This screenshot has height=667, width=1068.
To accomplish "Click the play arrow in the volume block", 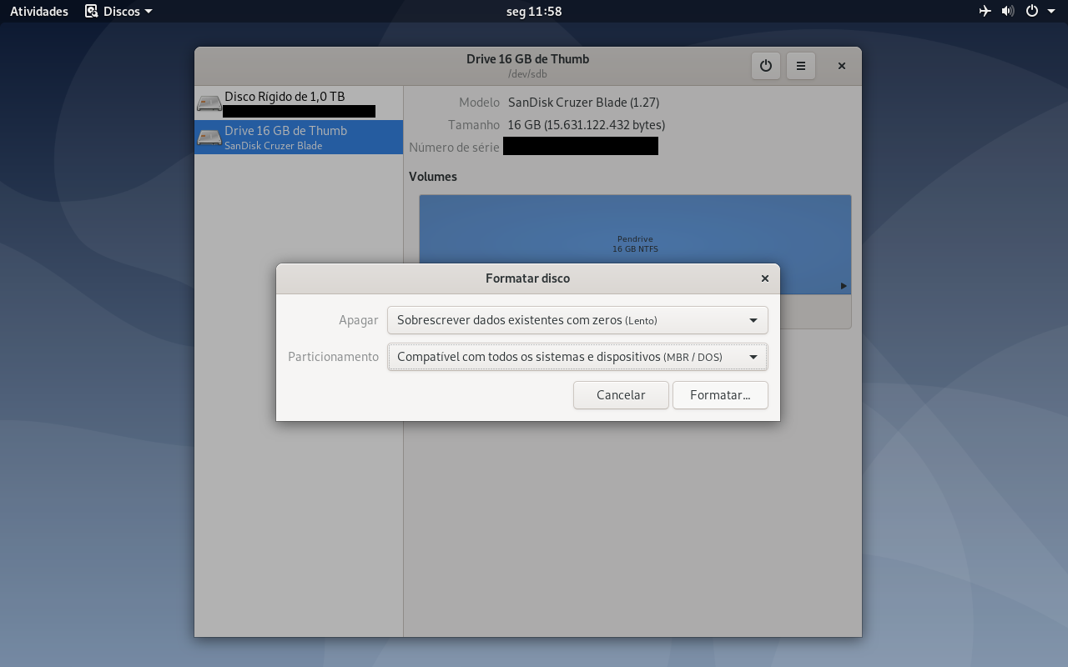I will coord(844,286).
